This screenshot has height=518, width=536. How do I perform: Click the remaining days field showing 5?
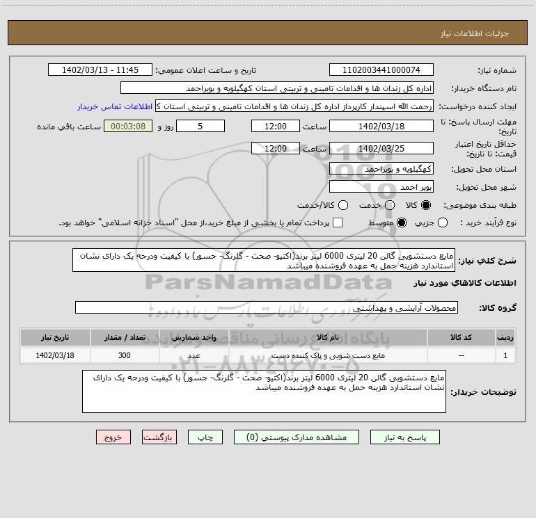200,127
